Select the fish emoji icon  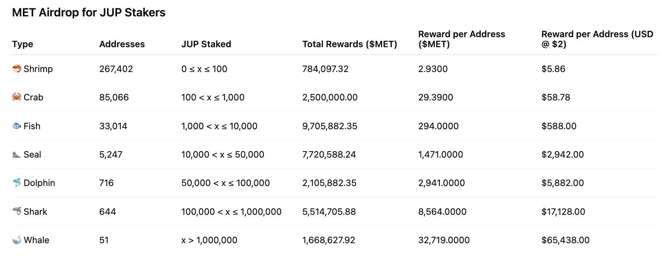16,126
